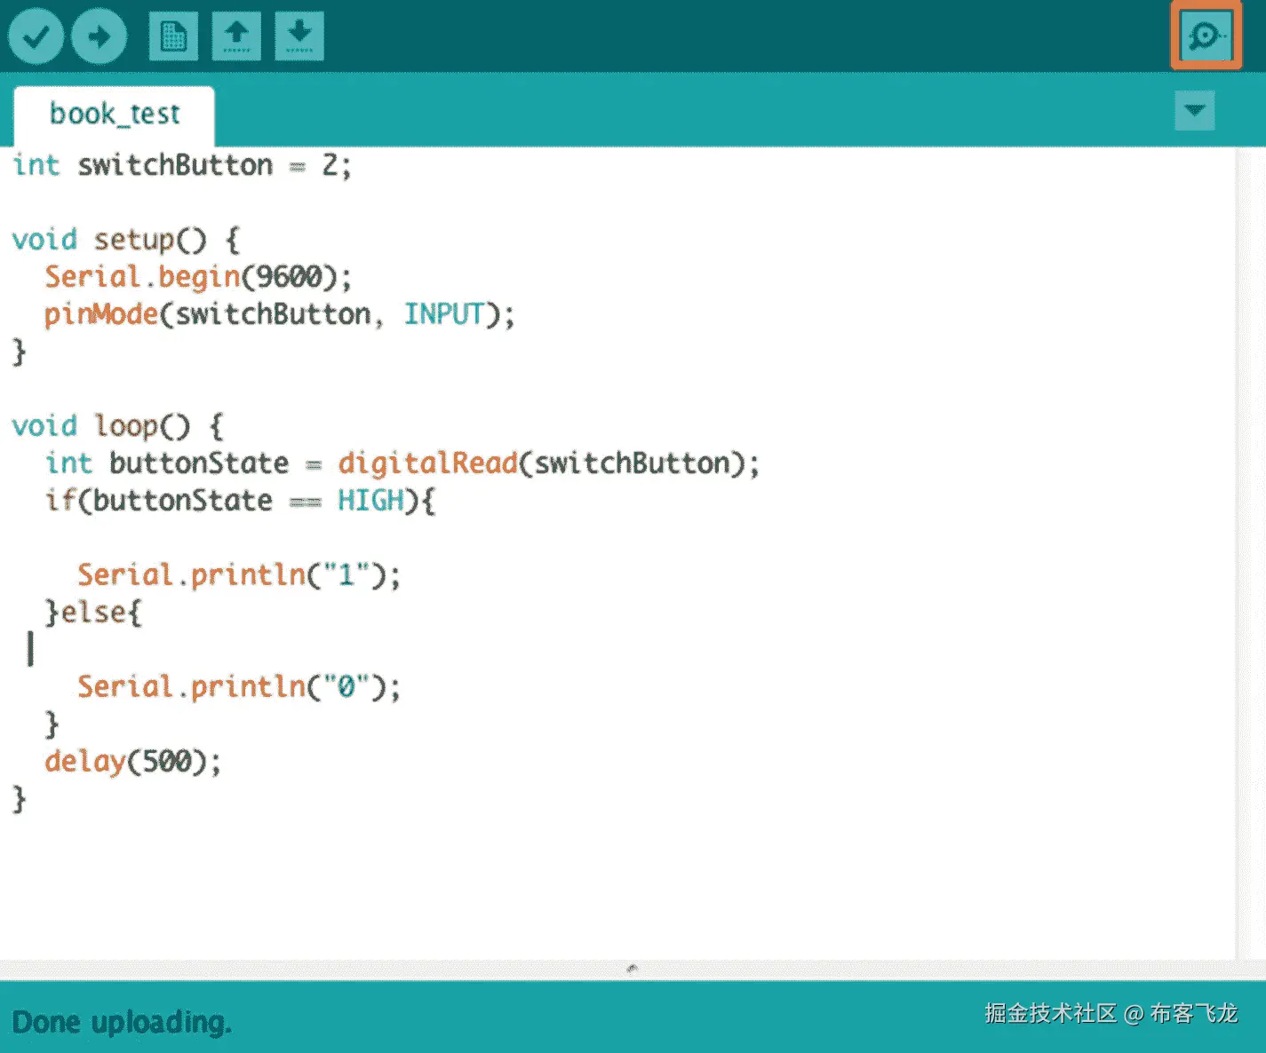Click the Upload (right arrow) icon

coord(99,36)
